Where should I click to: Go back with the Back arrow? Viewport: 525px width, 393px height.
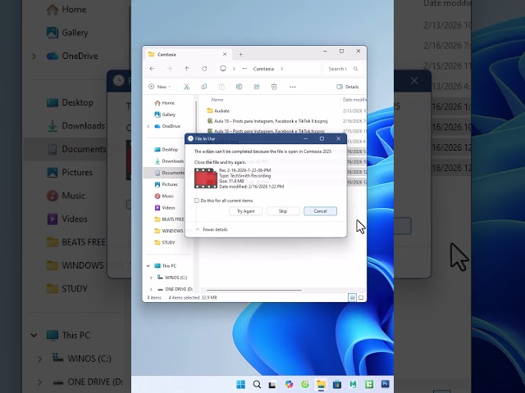[152, 69]
